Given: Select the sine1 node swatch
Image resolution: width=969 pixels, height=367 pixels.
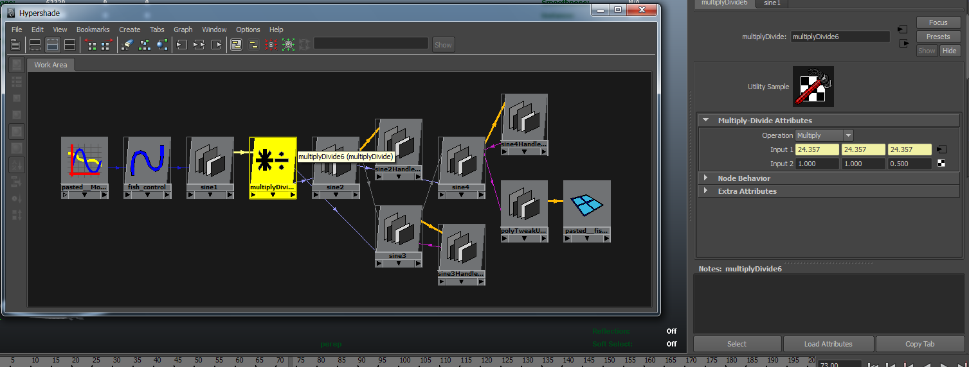Looking at the screenshot, I should [x=210, y=160].
